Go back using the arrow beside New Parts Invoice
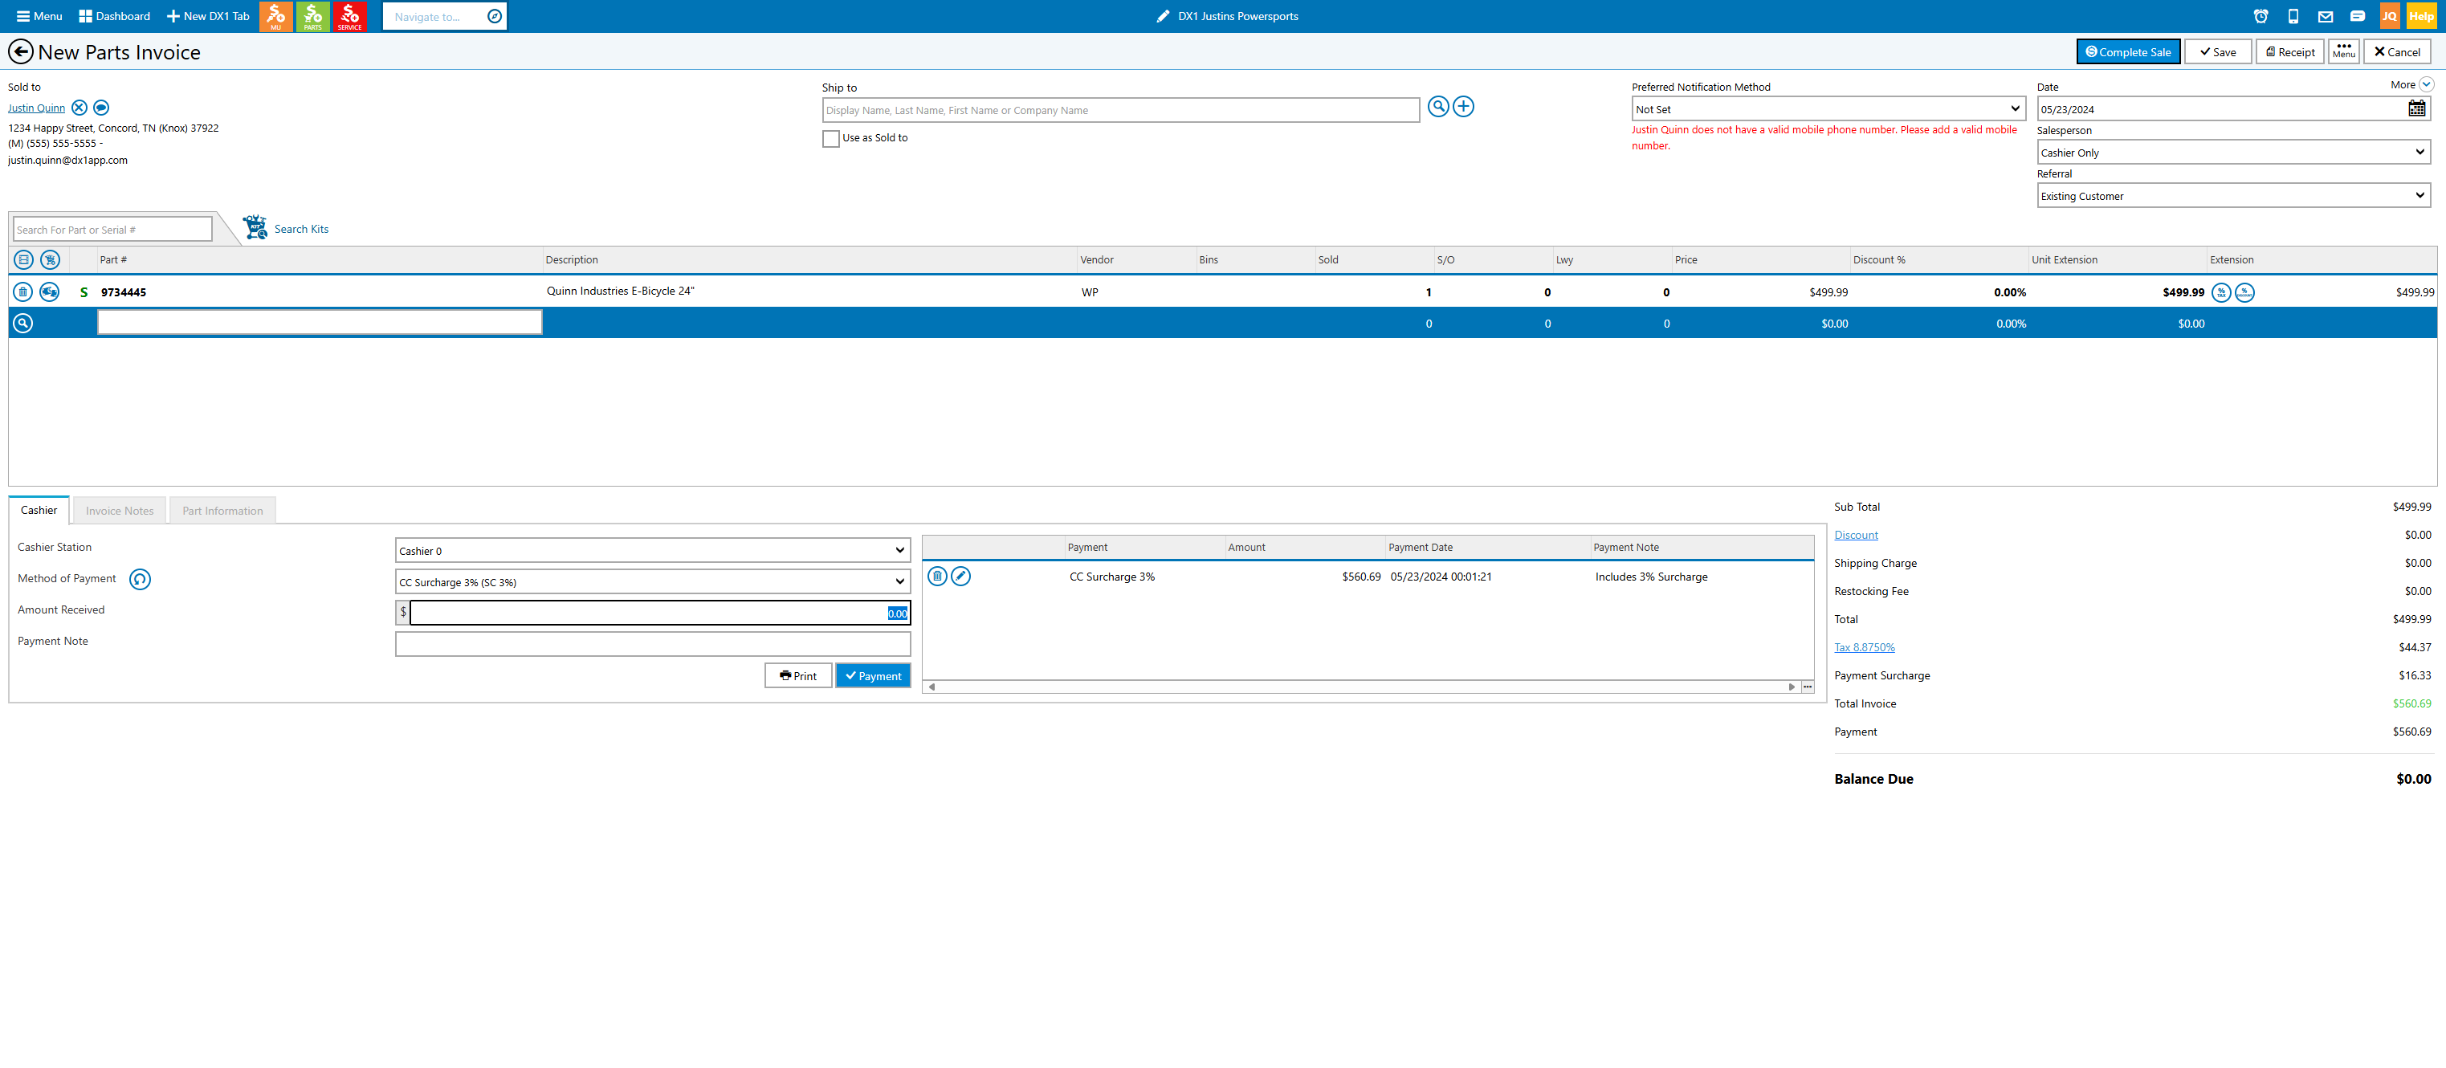The height and width of the screenshot is (1068, 2446). click(20, 51)
